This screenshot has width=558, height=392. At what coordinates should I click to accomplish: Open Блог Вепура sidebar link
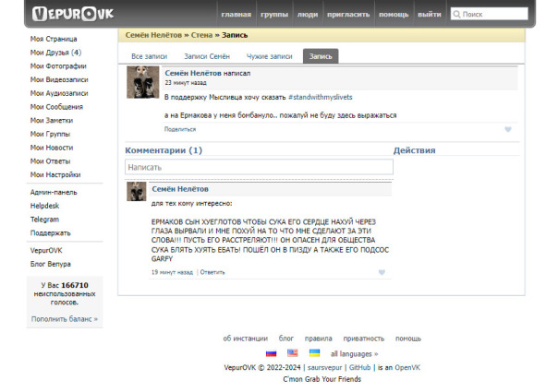51,264
